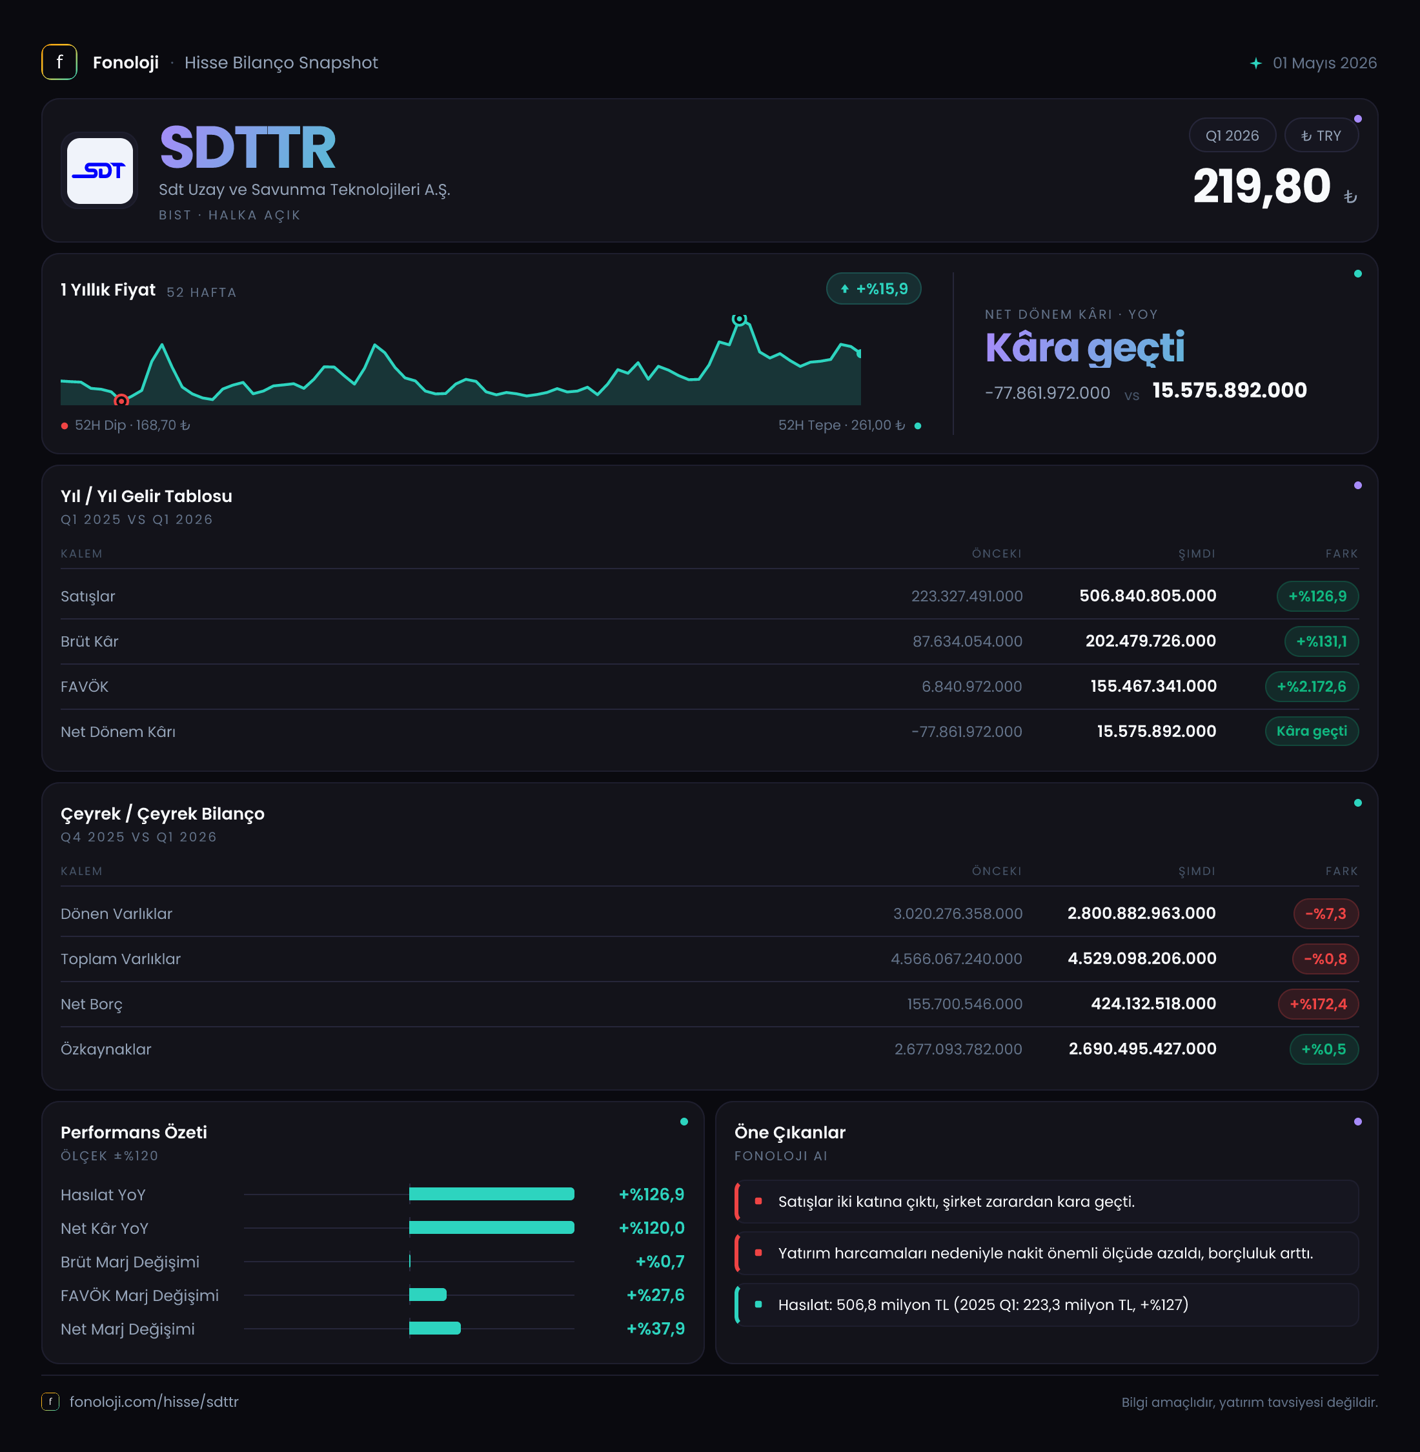Image resolution: width=1420 pixels, height=1452 pixels.
Task: Click the +%15,9 yearly change badge
Action: tap(873, 288)
